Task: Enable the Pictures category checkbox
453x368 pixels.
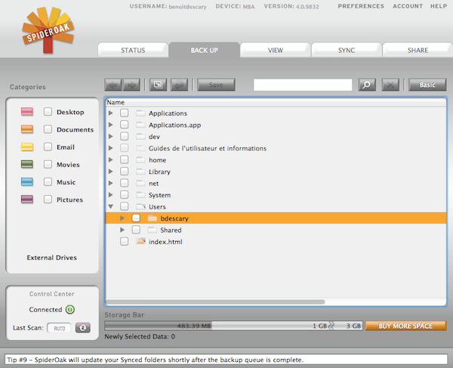Action: pos(48,199)
